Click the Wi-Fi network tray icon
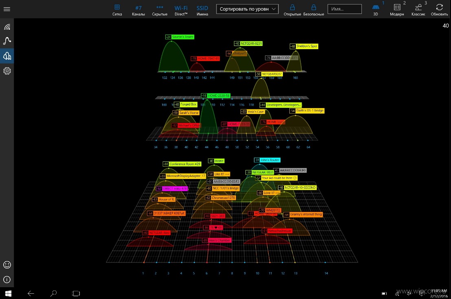 point(397,294)
